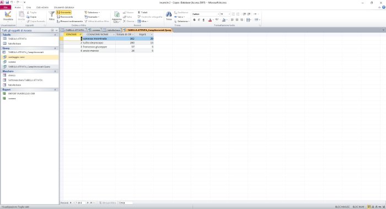
Task: Click the numbered list icon
Action: point(238,14)
